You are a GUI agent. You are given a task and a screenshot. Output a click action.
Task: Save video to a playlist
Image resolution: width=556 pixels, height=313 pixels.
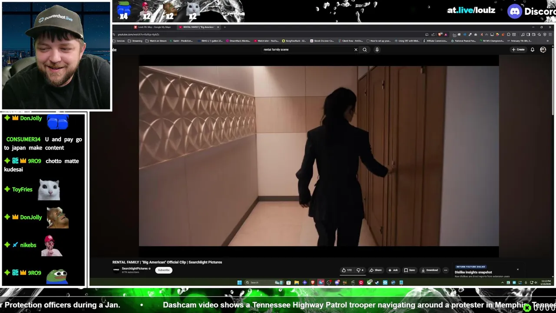[x=409, y=270]
